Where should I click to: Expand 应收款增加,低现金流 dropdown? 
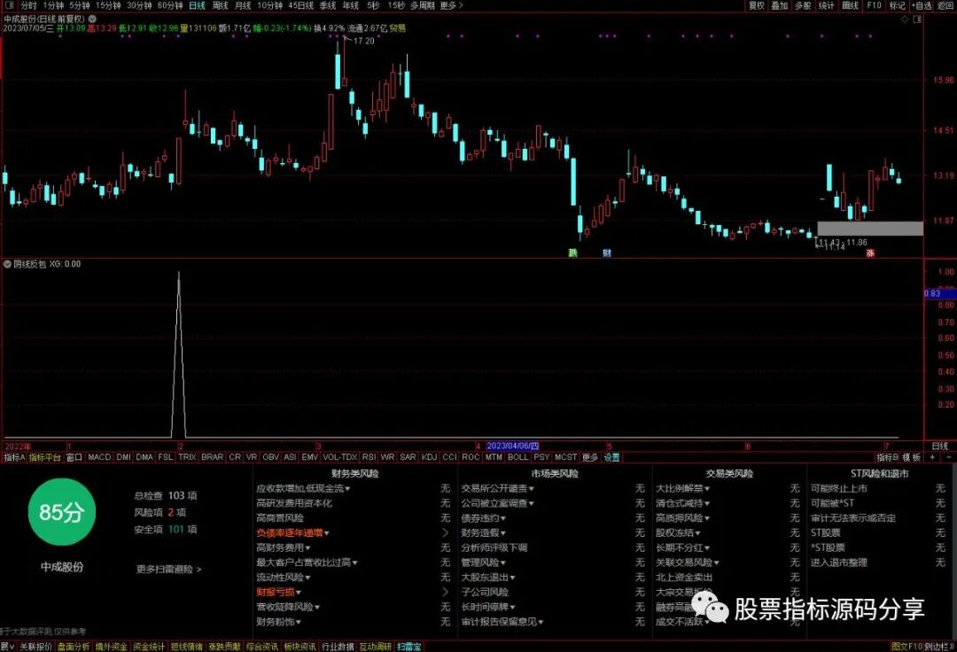click(303, 488)
